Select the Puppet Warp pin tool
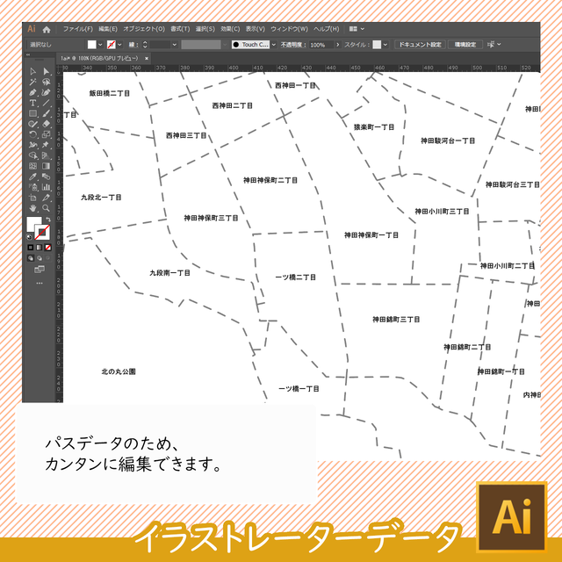Viewport: 562px width, 562px height. pos(46,145)
